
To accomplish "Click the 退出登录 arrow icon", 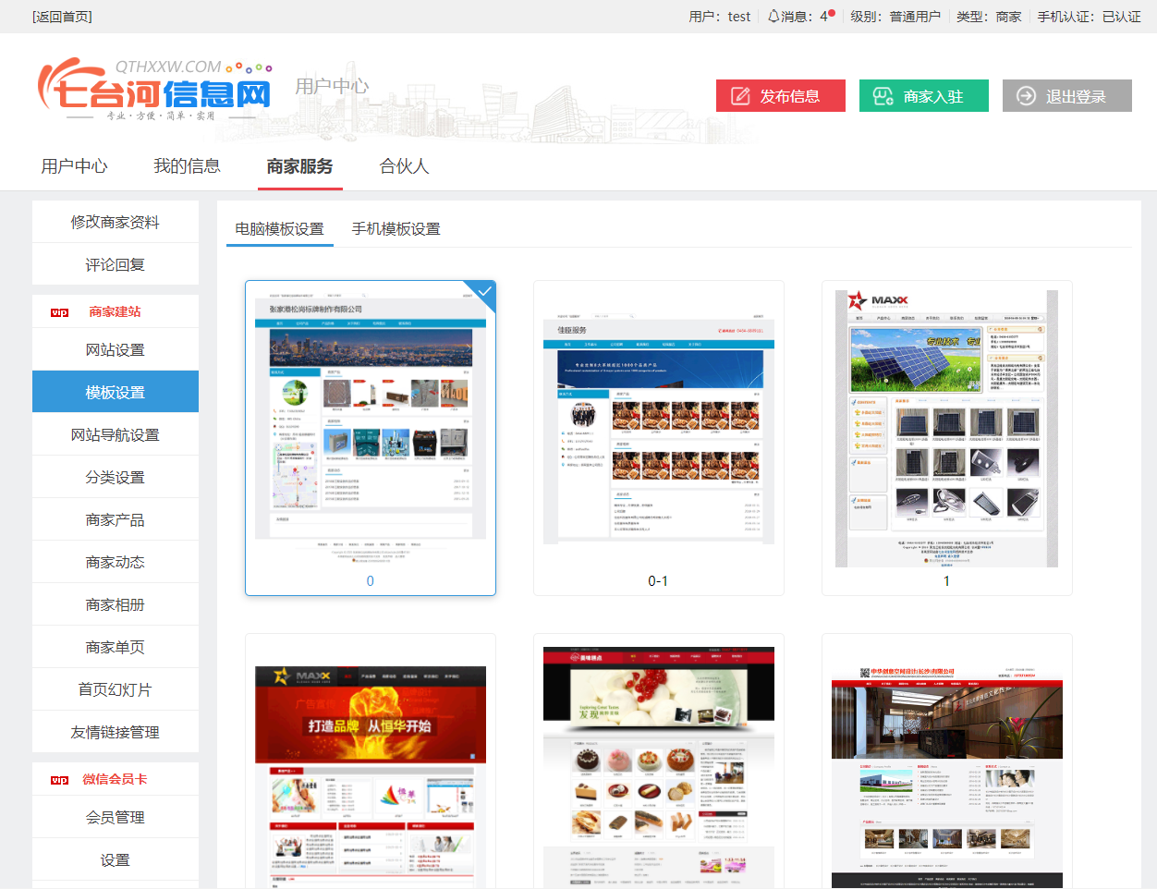I will coord(1026,96).
